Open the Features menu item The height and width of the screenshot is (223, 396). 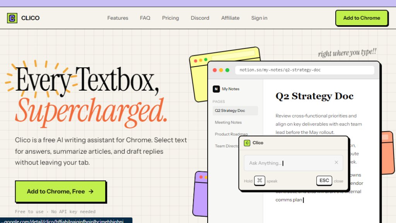click(118, 18)
